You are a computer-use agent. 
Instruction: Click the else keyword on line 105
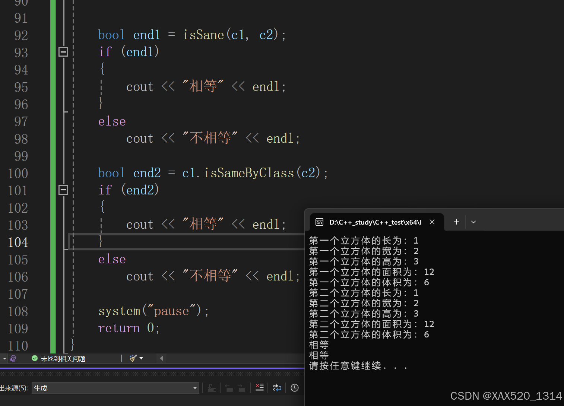(112, 259)
